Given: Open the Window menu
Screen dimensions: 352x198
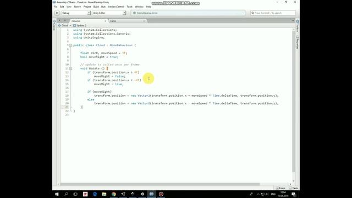Looking at the screenshot, I should tap(139, 7).
